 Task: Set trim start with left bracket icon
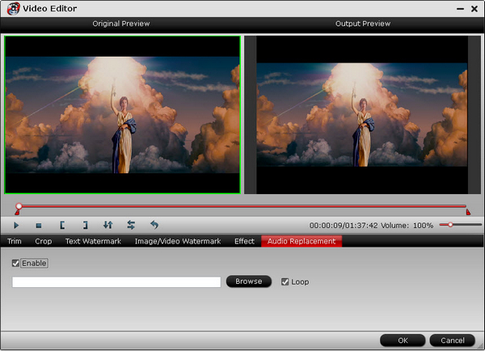[x=62, y=225]
